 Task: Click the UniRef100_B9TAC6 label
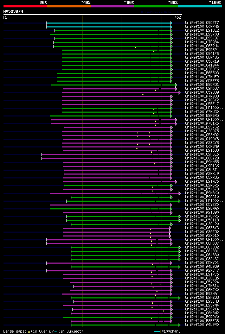[202, 182]
